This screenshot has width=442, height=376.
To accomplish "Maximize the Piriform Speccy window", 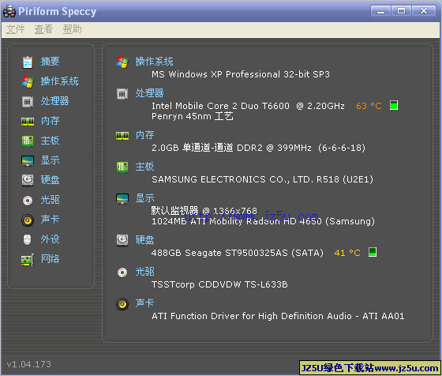I will tap(401, 11).
